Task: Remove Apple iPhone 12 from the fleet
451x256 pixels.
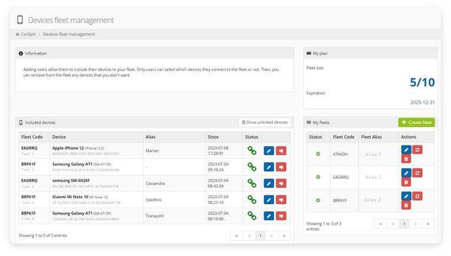Action: 281,151
